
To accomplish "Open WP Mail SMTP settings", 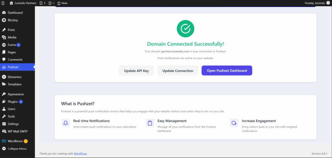I will (18, 131).
